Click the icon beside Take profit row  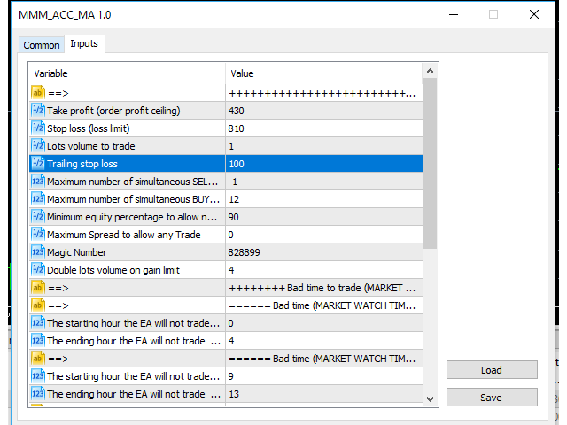point(38,111)
